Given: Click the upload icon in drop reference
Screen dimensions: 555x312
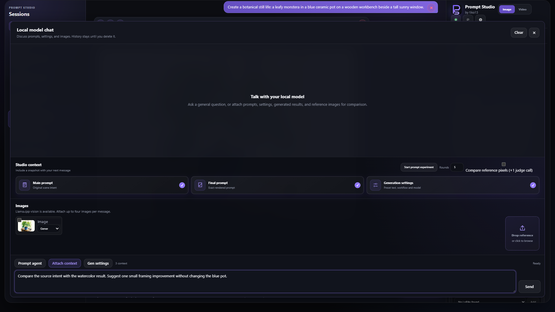Looking at the screenshot, I should (522, 228).
